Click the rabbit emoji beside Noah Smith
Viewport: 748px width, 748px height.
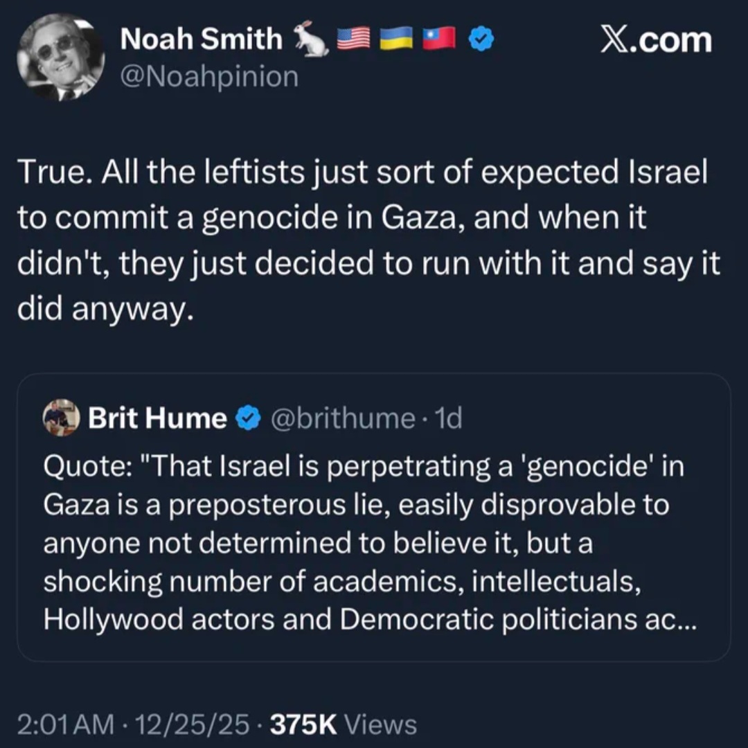310,39
